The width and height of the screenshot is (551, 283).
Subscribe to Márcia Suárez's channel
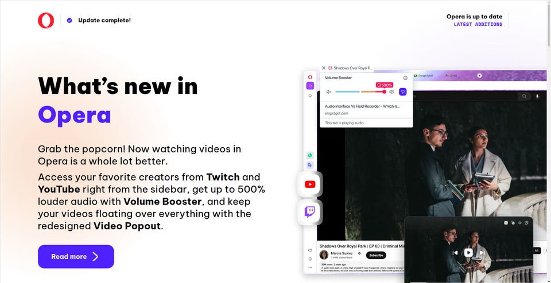click(x=376, y=255)
